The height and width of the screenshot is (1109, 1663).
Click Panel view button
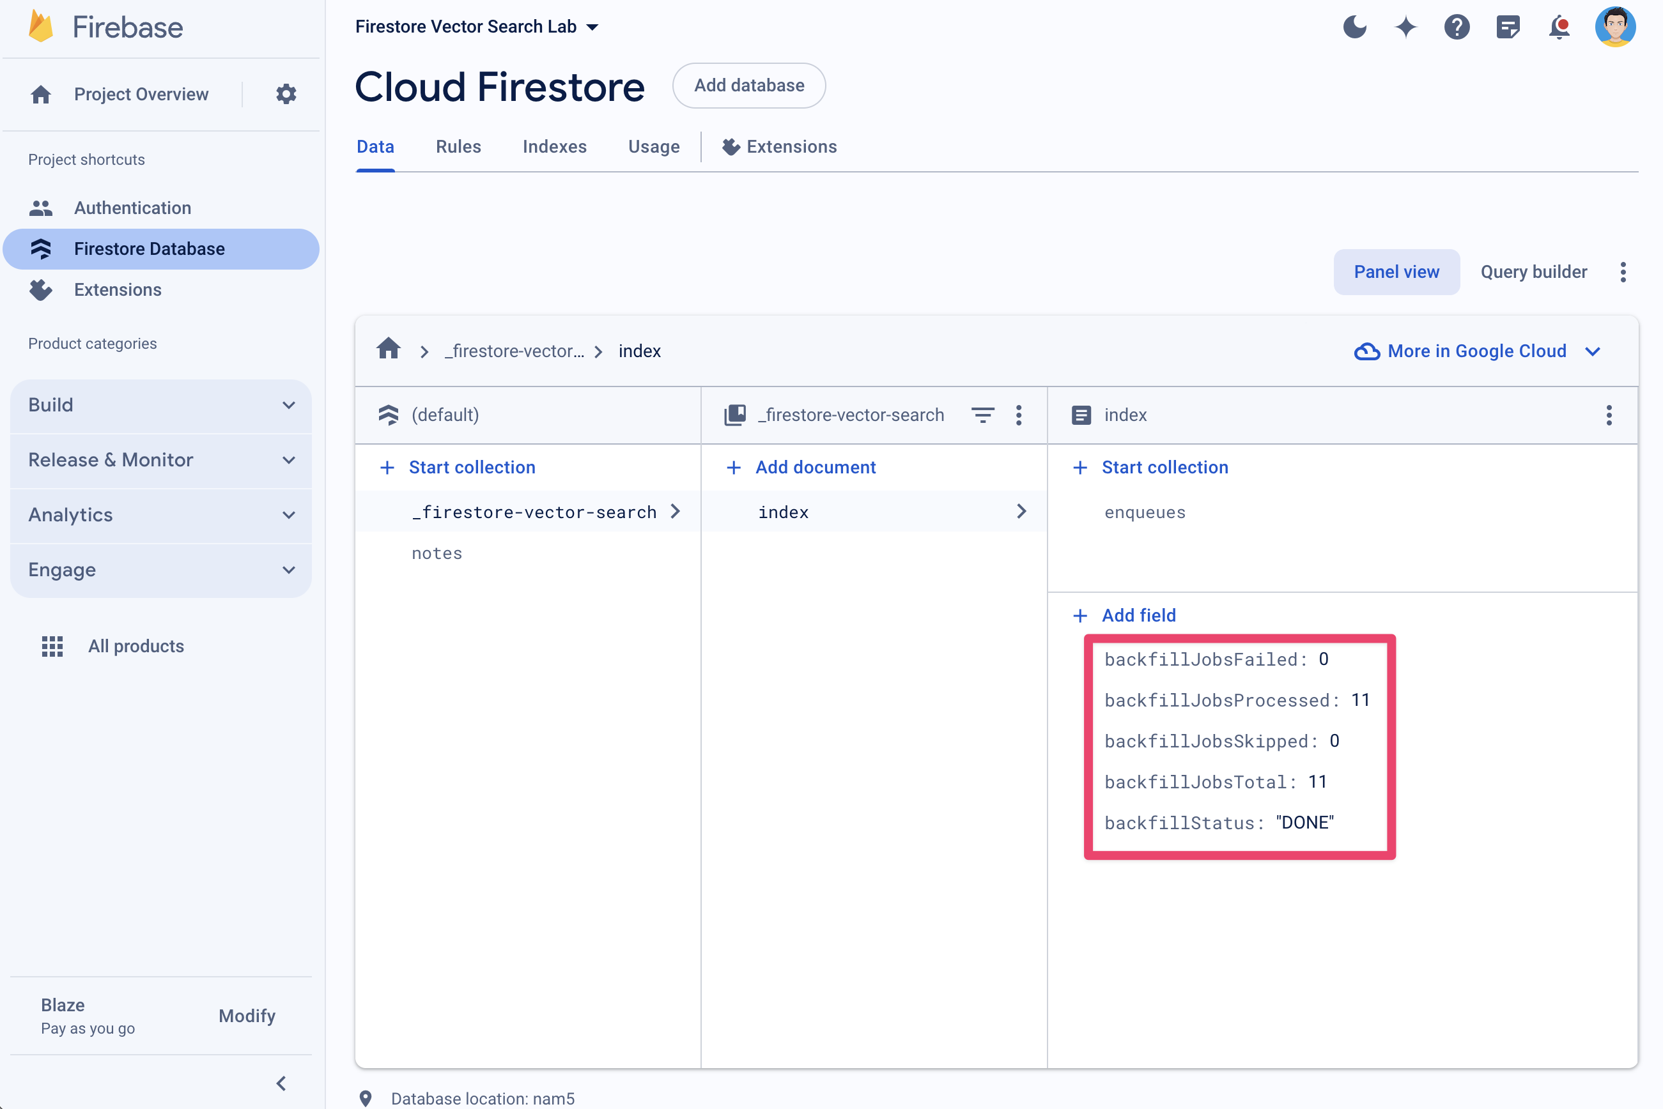tap(1396, 271)
